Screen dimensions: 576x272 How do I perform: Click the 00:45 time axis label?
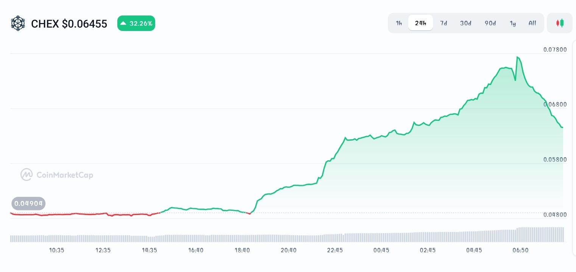381,250
